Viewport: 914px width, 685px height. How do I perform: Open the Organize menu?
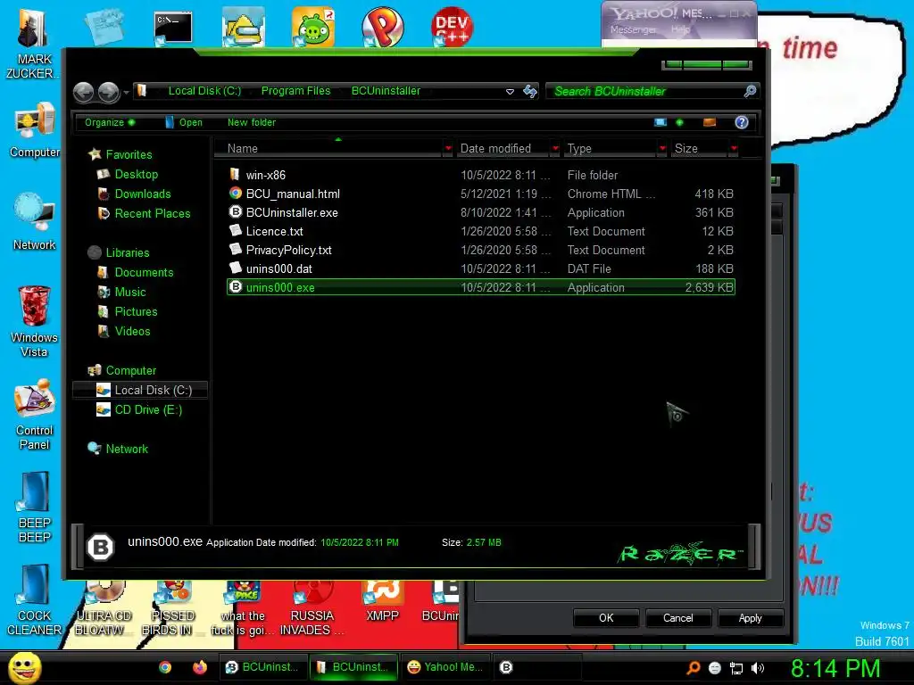[x=110, y=122]
